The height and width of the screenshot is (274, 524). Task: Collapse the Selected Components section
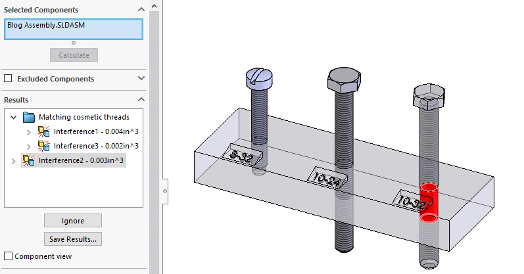(141, 10)
